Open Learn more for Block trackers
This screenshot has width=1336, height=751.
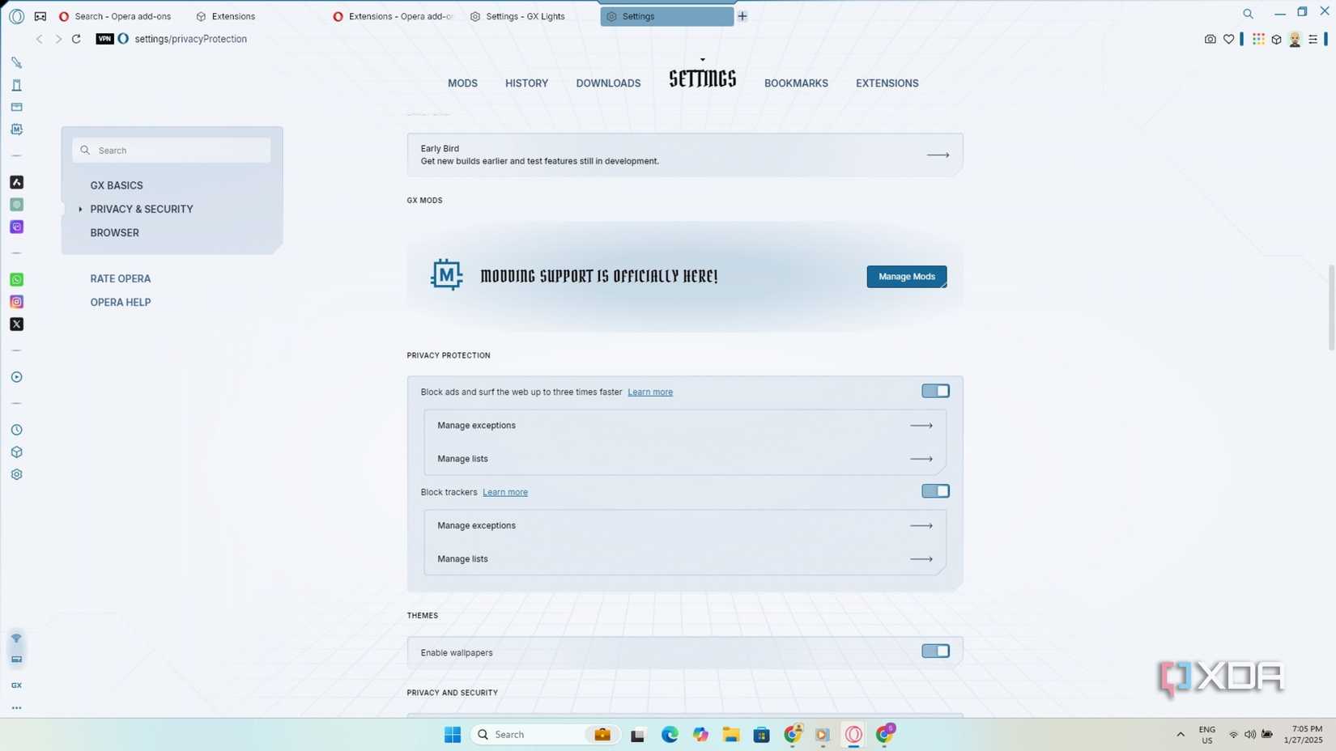tap(504, 491)
